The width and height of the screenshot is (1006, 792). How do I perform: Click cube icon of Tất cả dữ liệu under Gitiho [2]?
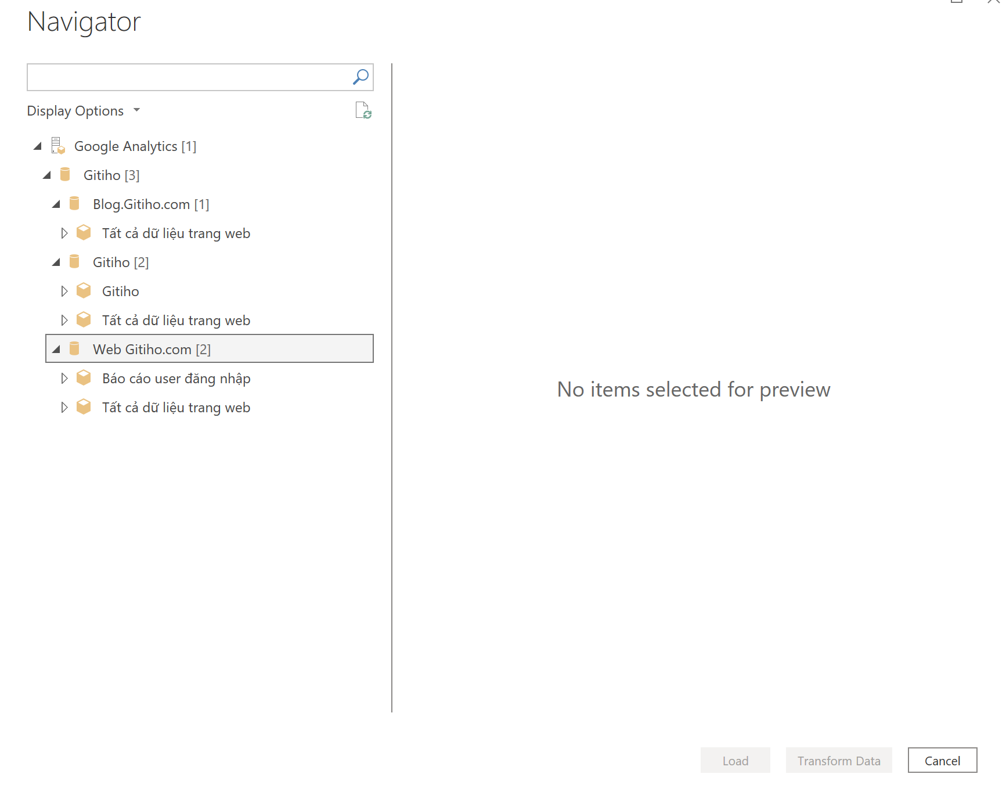[x=84, y=319]
